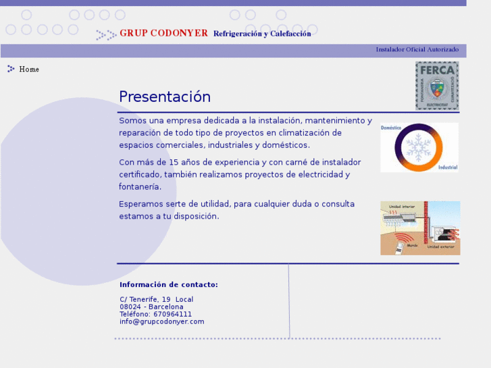Image resolution: width=491 pixels, height=368 pixels.
Task: Click the 08024 - Barcelona line
Action: click(x=151, y=307)
